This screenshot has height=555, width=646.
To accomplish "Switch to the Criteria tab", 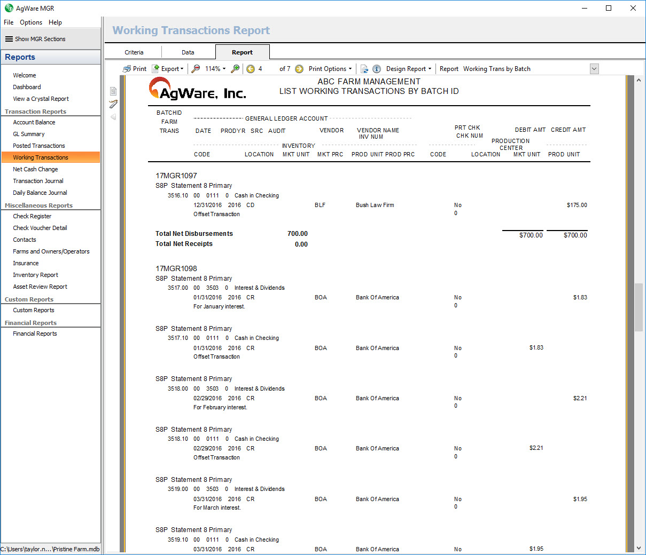I will [x=134, y=52].
